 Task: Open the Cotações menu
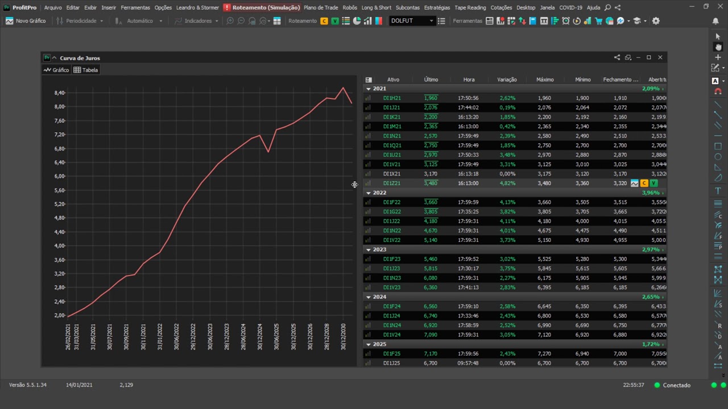(501, 7)
